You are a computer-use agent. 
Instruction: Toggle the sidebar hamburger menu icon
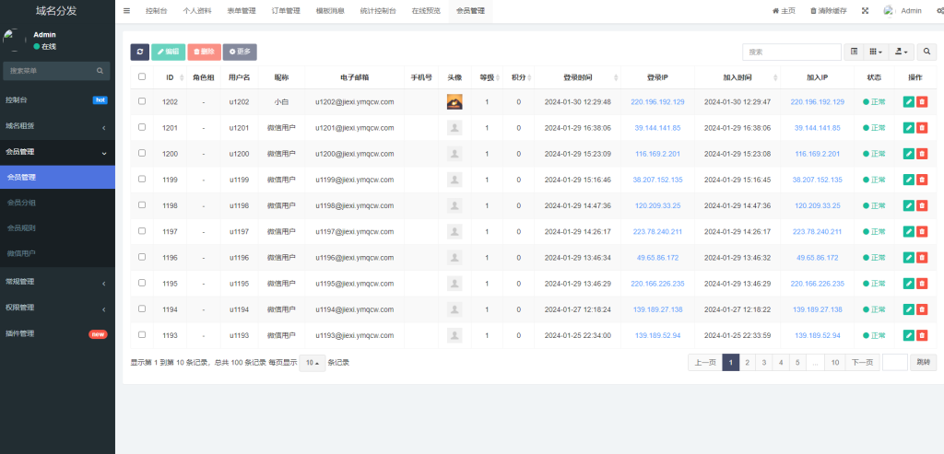point(127,11)
